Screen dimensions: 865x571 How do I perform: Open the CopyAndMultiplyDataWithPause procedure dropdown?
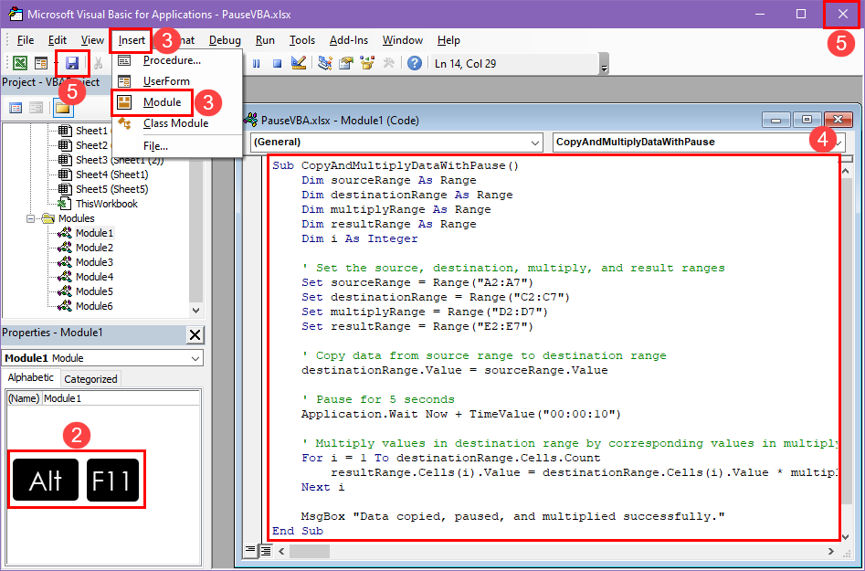pos(839,143)
